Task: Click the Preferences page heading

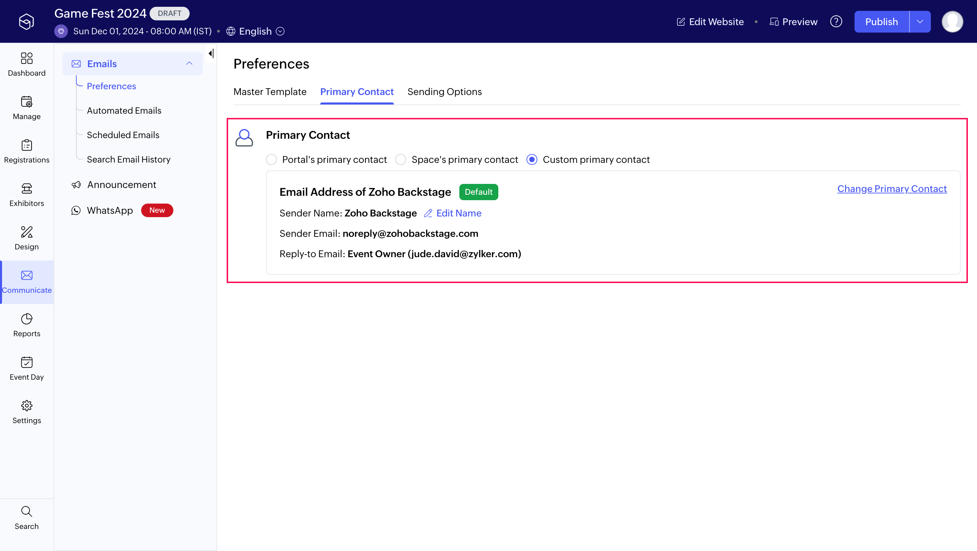Action: click(x=271, y=64)
